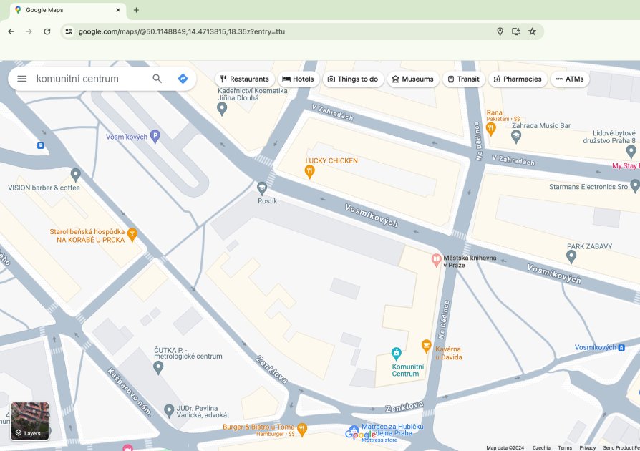Click JUDr. Pavlína Vanická advokát pin
The width and height of the screenshot is (640, 451).
tap(169, 411)
